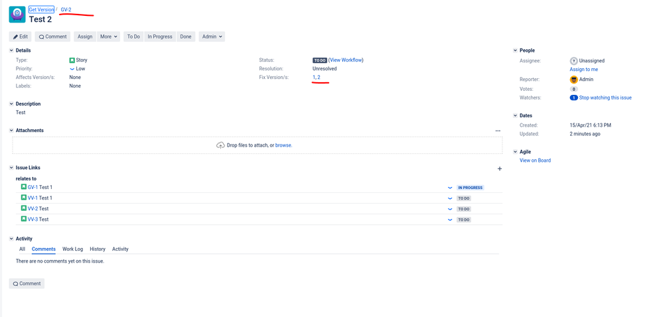Click Stop watching this issue

605,97
